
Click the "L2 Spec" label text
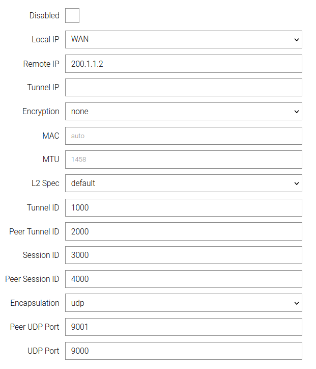click(45, 183)
